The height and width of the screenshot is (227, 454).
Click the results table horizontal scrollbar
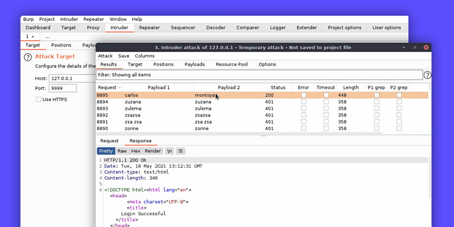[x=239, y=133]
